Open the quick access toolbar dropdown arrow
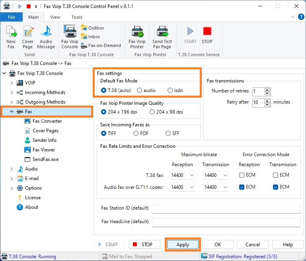The width and height of the screenshot is (306, 261). [x=36, y=7]
